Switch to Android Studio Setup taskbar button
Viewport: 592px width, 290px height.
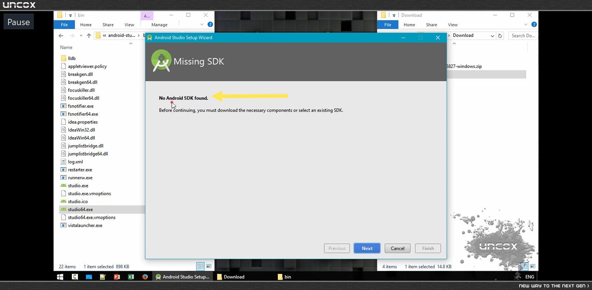[183, 277]
